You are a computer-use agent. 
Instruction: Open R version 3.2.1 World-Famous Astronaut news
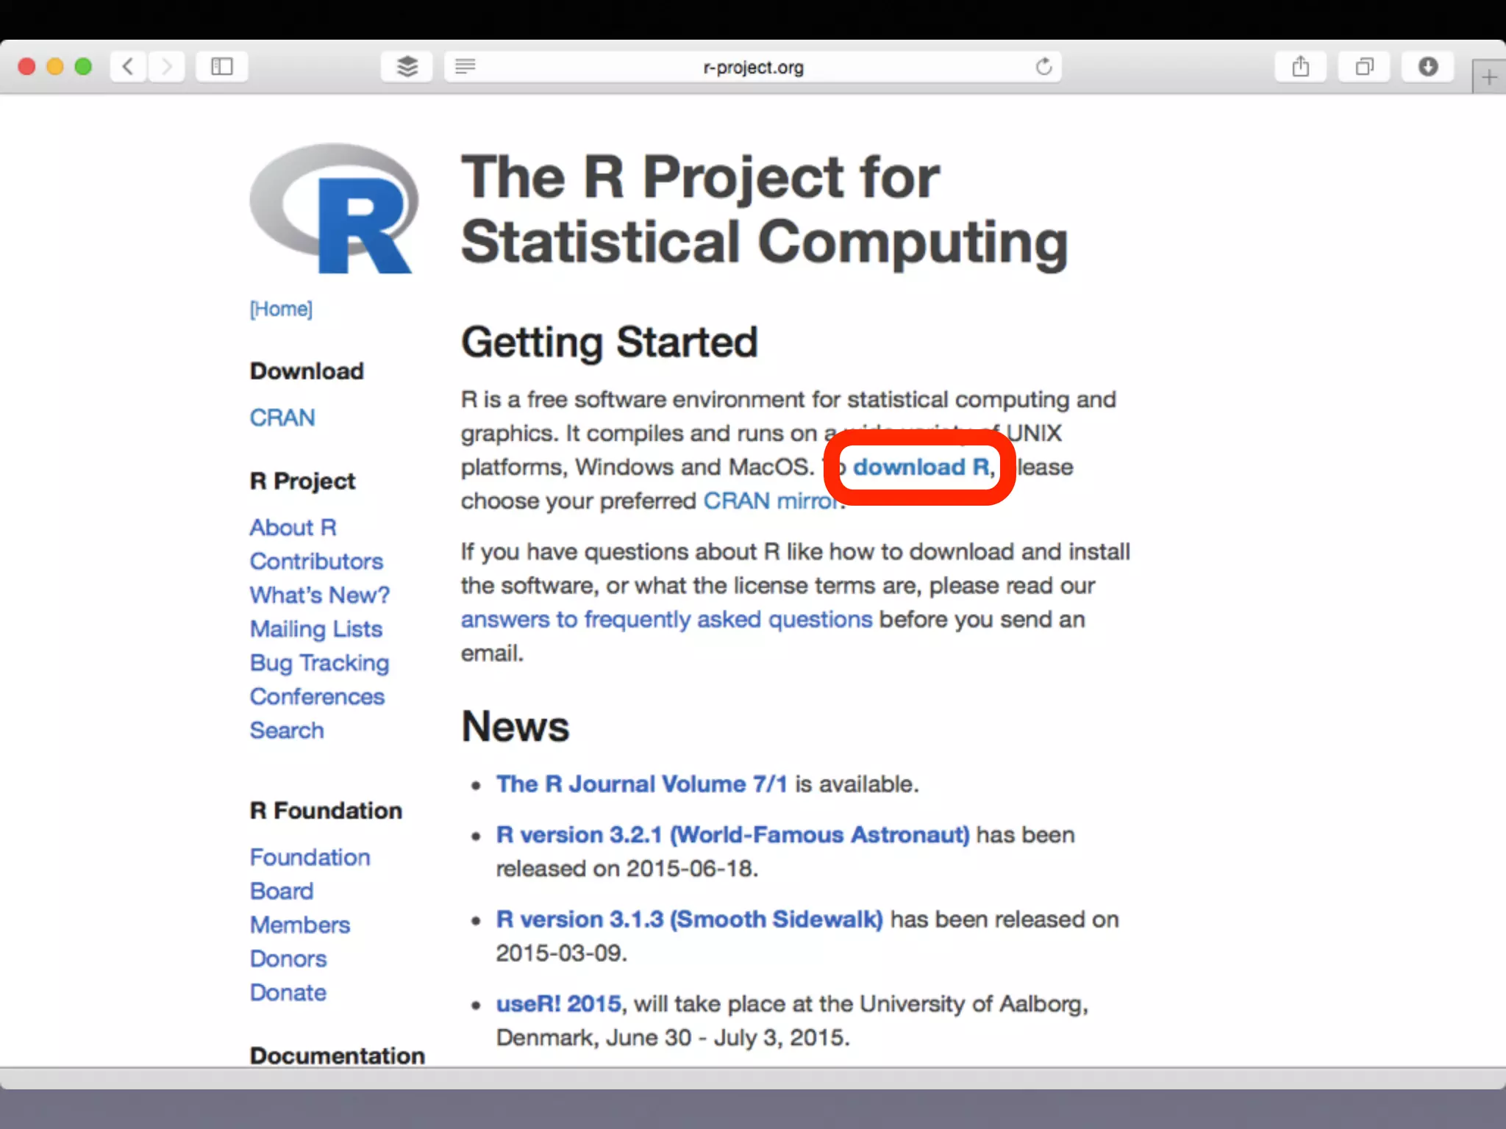click(732, 834)
